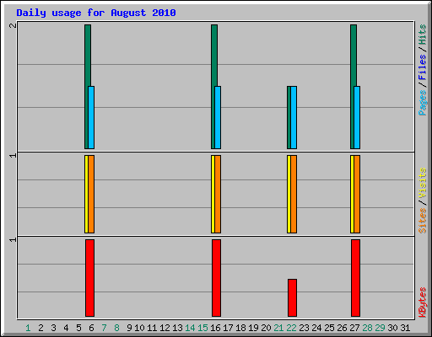Image resolution: width=432 pixels, height=337 pixels.
Task: Click the red KBytes bar for day 6
Action: (x=89, y=278)
